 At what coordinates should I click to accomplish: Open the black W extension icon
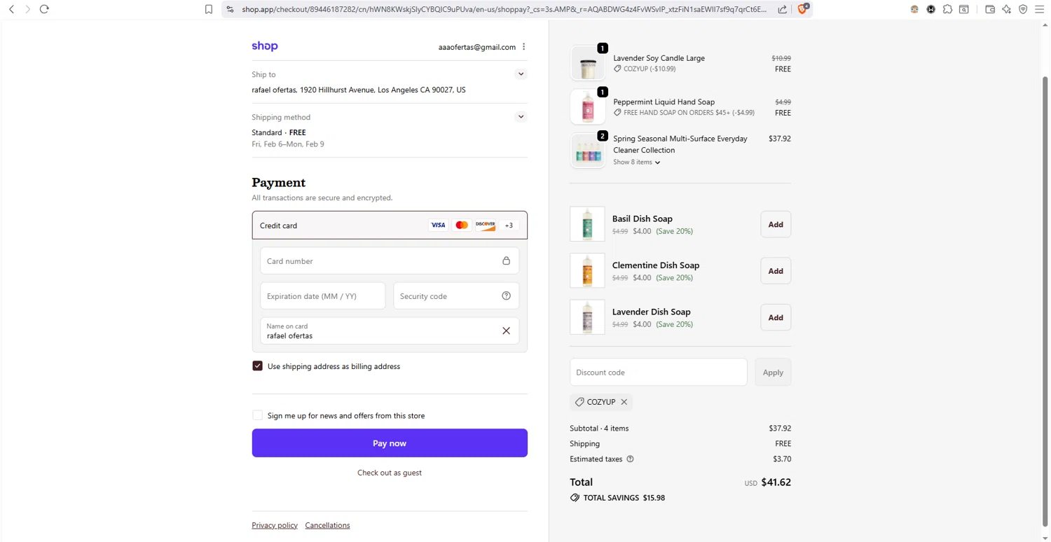pos(931,9)
